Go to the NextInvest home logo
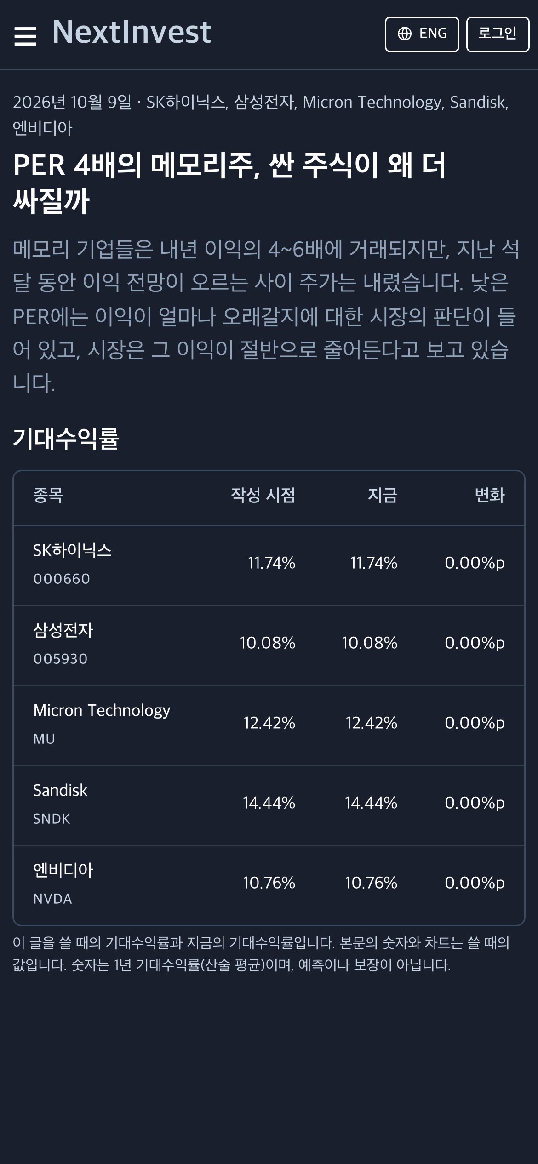The height and width of the screenshot is (1164, 538). click(132, 32)
